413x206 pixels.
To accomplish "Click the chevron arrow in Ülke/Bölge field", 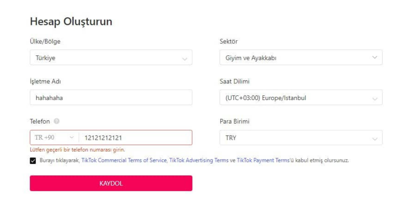I will tap(185, 59).
